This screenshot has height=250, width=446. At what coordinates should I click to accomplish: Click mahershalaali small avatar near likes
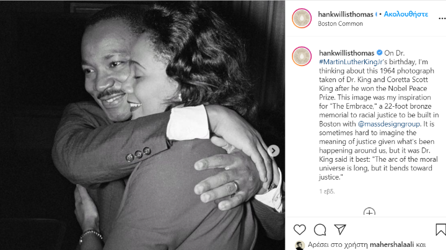[300, 245]
